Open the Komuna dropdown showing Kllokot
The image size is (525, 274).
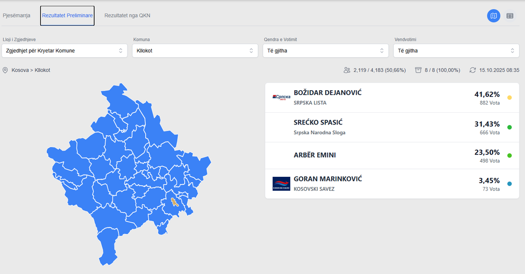pos(195,51)
